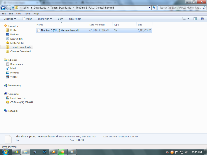207x155 pixels.
Task: Open the view options dropdown arrow
Action: 188,19
